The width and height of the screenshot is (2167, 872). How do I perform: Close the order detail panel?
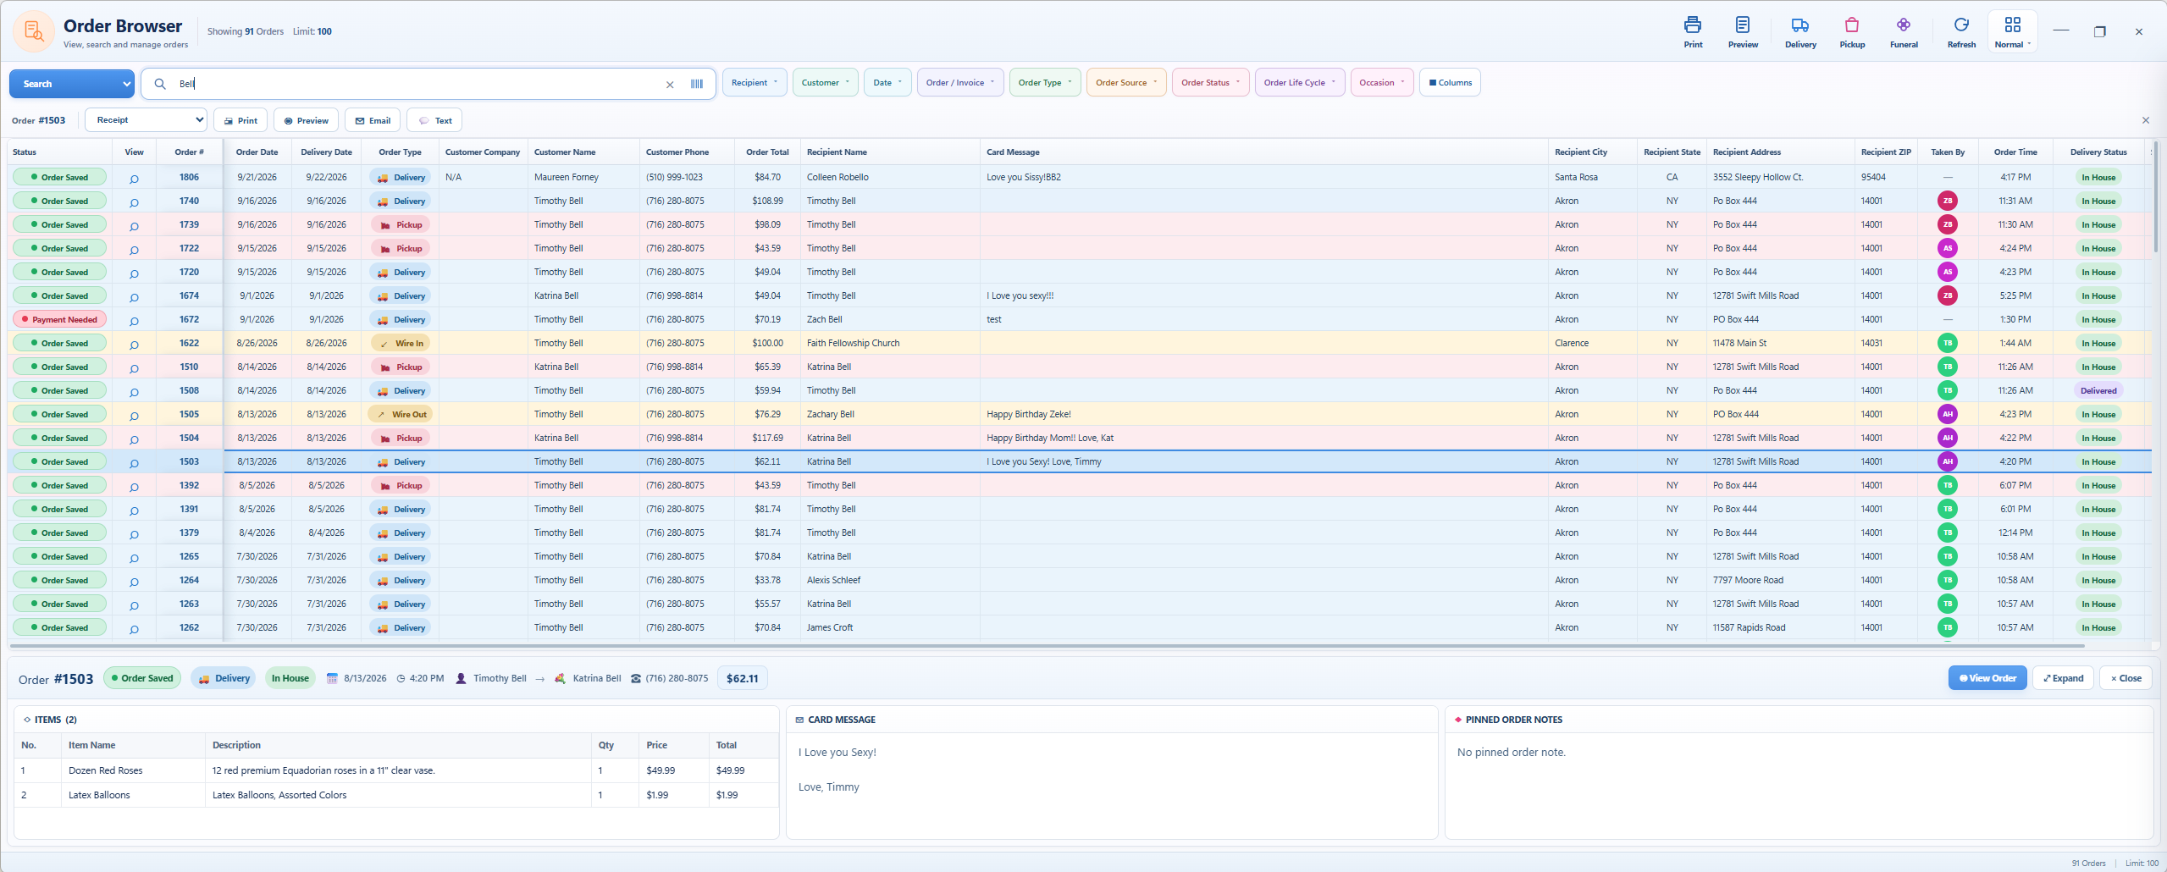point(2126,678)
